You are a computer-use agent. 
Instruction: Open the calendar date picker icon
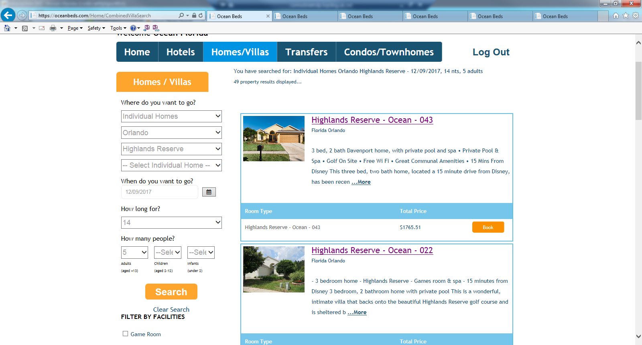209,192
